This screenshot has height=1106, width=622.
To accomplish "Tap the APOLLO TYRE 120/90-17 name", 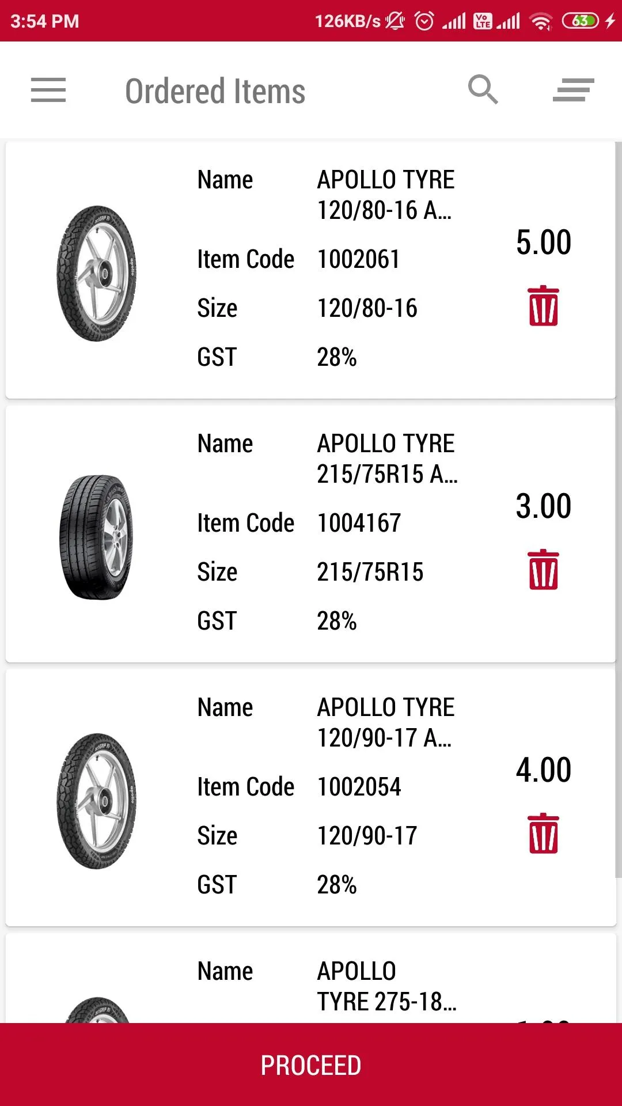I will [386, 722].
